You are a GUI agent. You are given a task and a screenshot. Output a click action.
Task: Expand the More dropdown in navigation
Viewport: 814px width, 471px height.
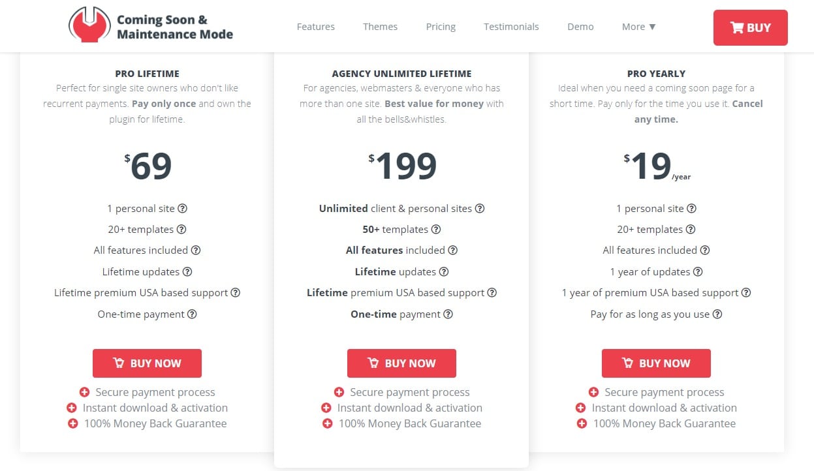point(639,27)
